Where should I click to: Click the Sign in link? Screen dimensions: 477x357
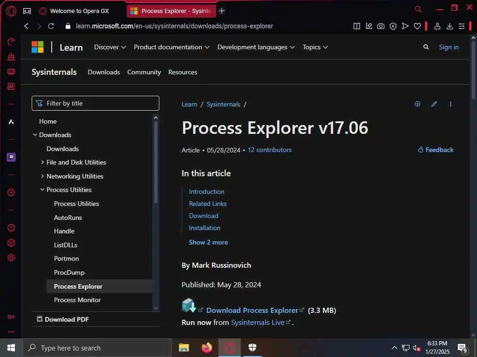click(449, 47)
